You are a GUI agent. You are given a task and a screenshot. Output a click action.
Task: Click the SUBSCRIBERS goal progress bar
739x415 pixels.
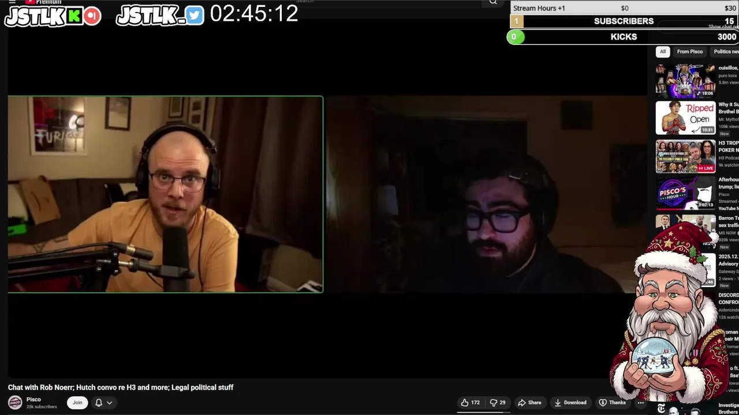click(624, 21)
